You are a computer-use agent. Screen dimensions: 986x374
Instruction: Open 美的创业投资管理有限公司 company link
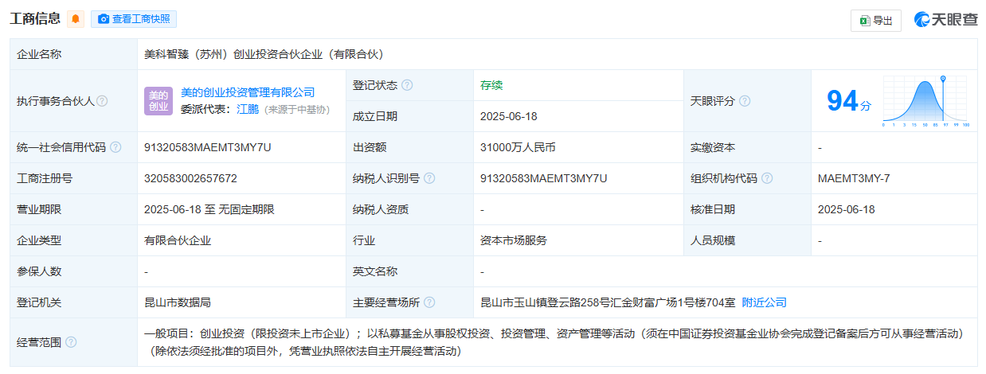coord(248,92)
